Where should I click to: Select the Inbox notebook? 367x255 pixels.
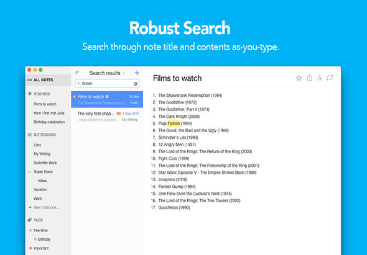pos(42,181)
